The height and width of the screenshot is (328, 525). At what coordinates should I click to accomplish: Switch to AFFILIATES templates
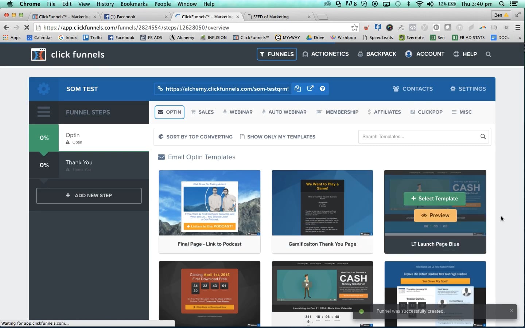point(384,112)
